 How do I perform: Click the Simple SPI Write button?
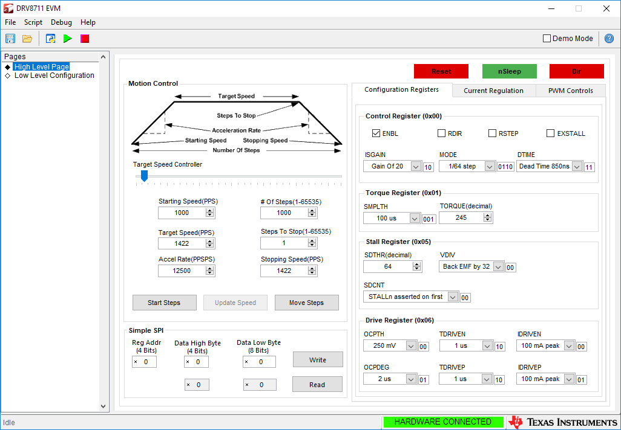pos(318,360)
